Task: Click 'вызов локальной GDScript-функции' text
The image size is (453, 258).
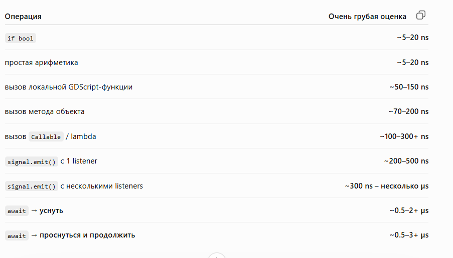Action: [x=68, y=87]
